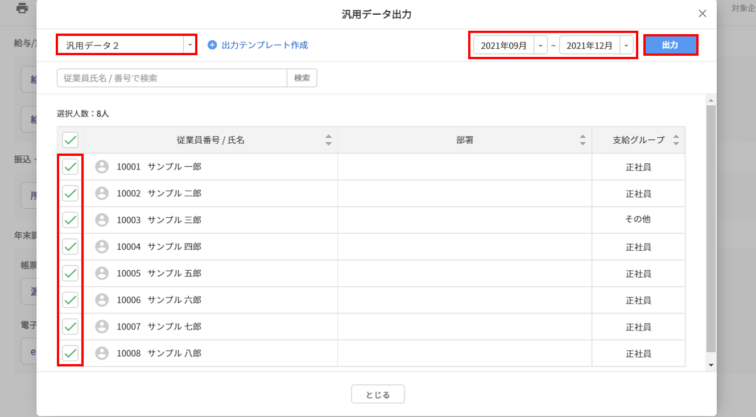756x417 pixels.
Task: Click the name 10002 サンプル 二郎
Action: (159, 193)
